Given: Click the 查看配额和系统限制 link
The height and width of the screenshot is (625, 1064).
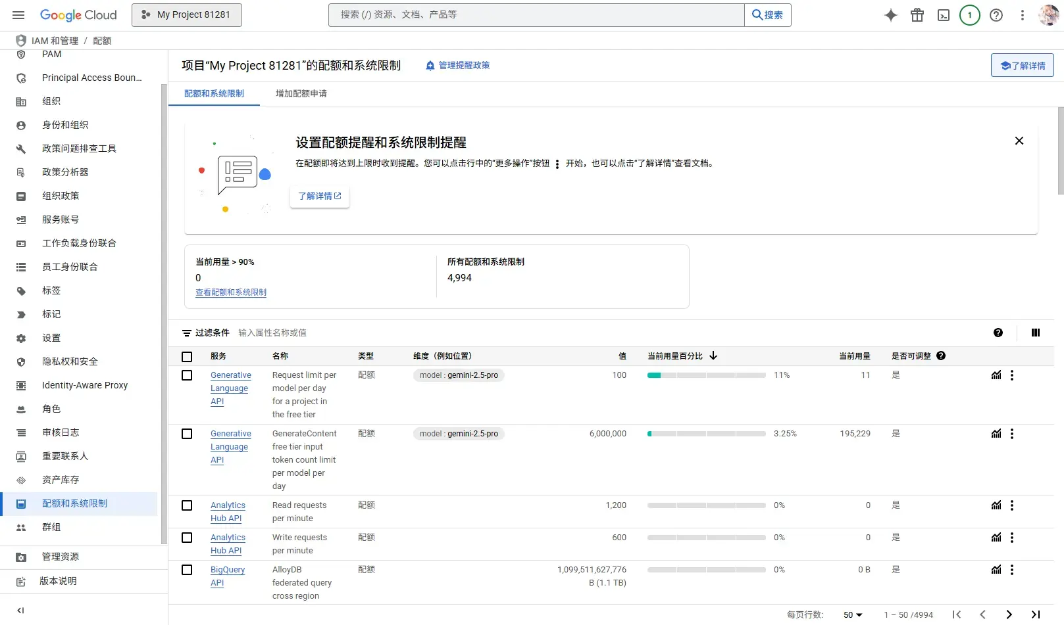Looking at the screenshot, I should (231, 292).
